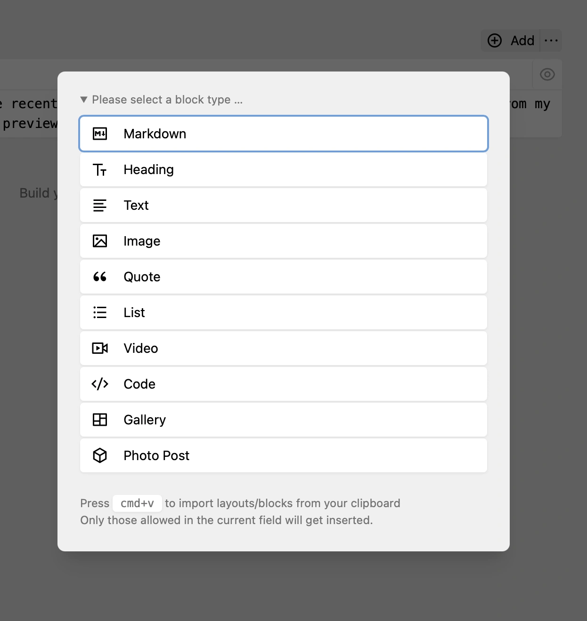Click the Add block button

tap(511, 40)
